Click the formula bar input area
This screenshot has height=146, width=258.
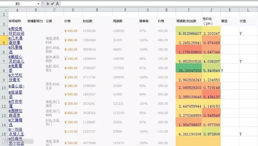(x=159, y=4)
